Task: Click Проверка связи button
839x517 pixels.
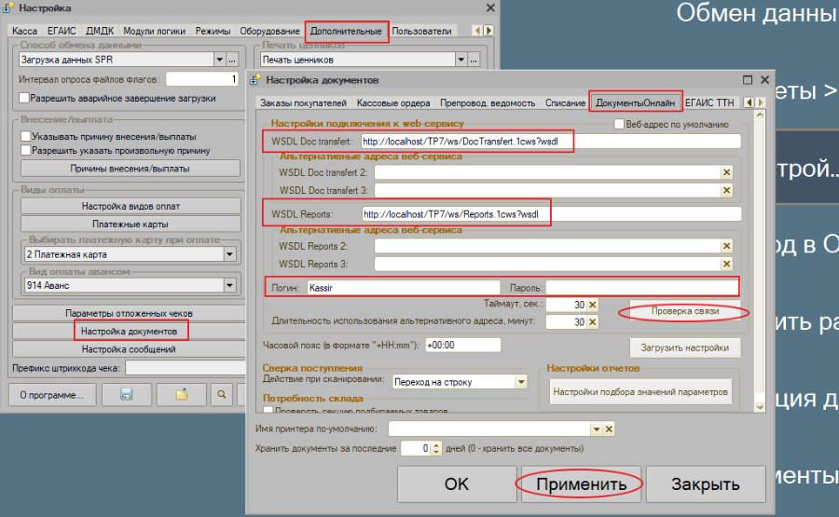Action: pyautogui.click(x=685, y=310)
